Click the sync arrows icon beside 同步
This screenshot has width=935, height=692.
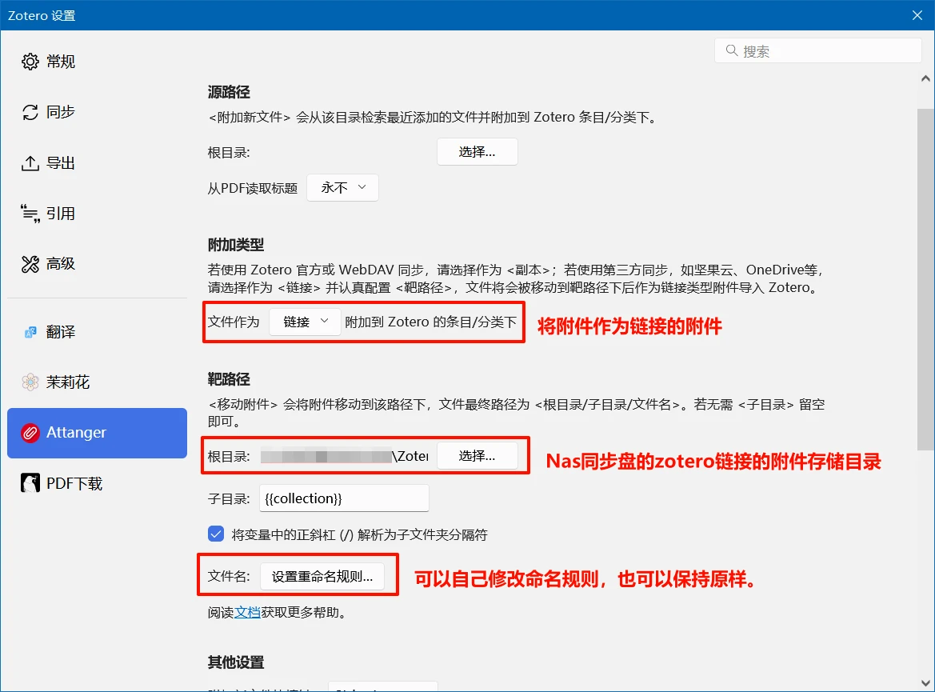[x=30, y=112]
